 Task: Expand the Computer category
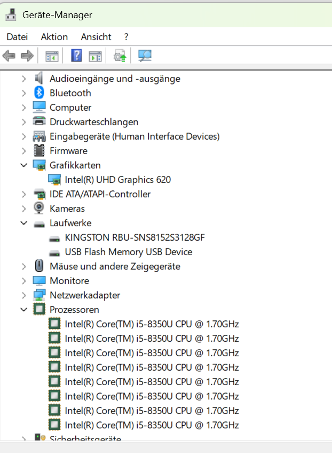(23, 108)
